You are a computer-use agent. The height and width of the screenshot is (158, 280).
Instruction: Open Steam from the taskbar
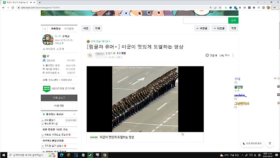(90, 155)
